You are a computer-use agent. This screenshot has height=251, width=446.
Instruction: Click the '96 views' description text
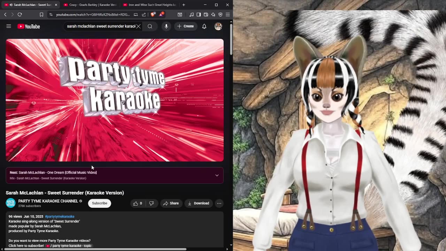tap(15, 216)
